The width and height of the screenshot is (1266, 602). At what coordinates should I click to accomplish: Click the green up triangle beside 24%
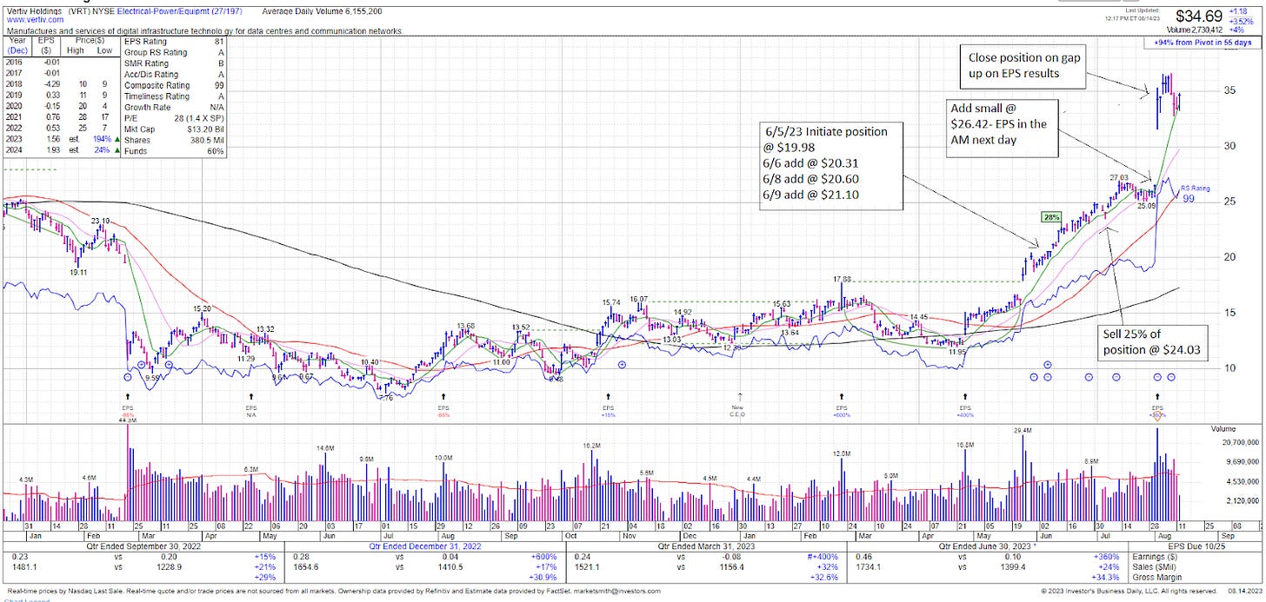click(x=119, y=149)
